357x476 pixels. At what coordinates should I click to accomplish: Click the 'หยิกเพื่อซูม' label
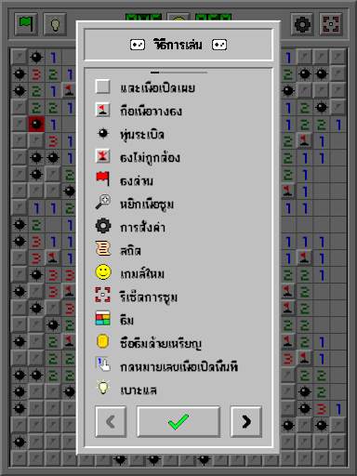point(147,205)
